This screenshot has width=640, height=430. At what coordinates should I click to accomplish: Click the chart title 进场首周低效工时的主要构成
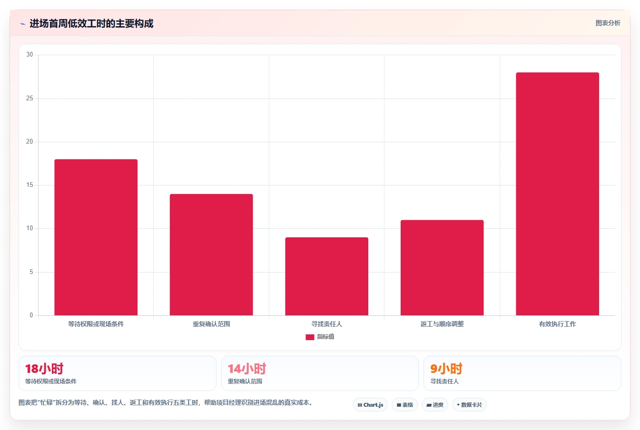point(91,23)
